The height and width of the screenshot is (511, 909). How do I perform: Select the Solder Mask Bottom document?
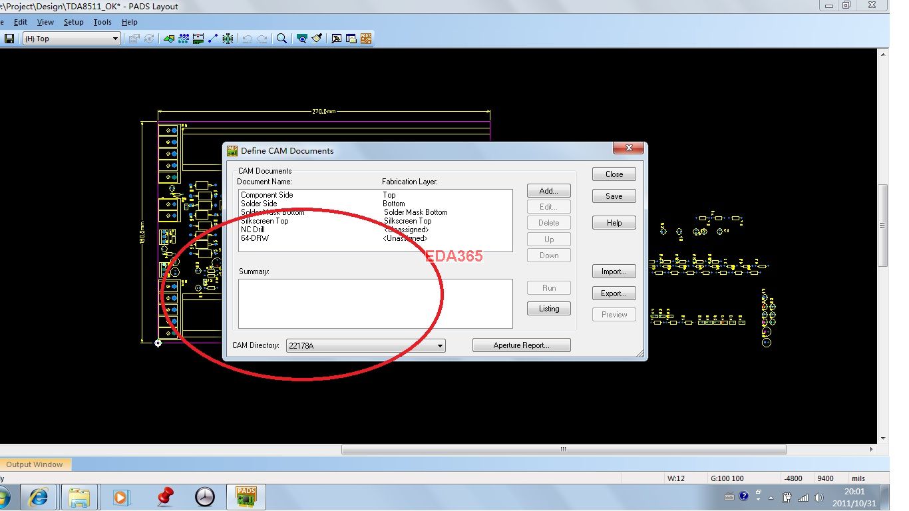tap(375, 212)
